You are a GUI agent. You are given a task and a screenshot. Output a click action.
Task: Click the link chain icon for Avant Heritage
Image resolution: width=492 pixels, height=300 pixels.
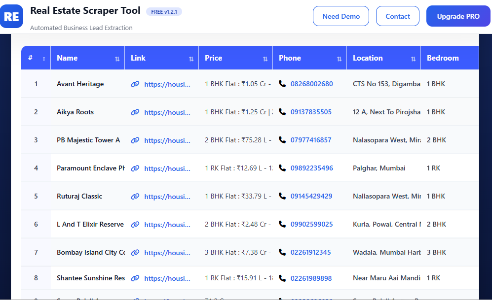click(x=135, y=84)
